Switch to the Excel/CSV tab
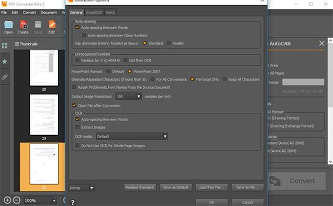The width and height of the screenshot is (333, 206). 94,13
